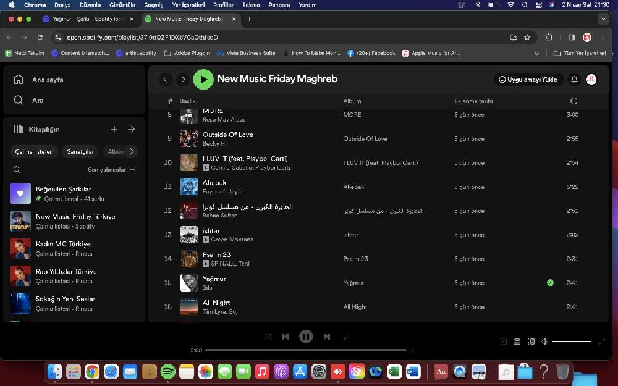Screen dimensions: 618x386
Task: Click the green play button beside the playlist title
Action: click(x=203, y=79)
